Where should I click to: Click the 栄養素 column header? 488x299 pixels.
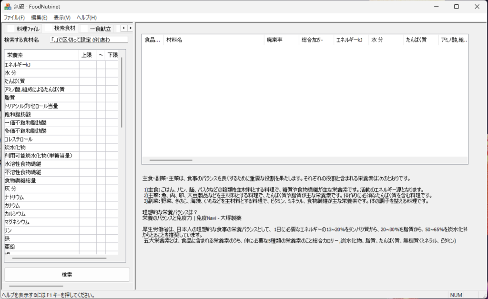41,55
